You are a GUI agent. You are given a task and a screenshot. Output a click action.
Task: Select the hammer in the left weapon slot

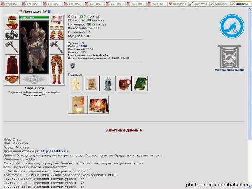(12, 47)
